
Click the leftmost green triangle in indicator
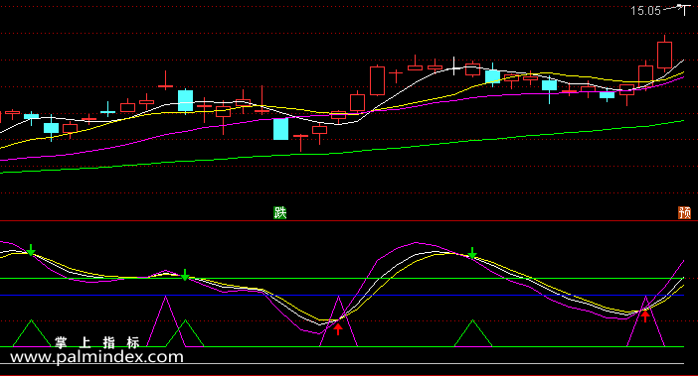(31, 333)
